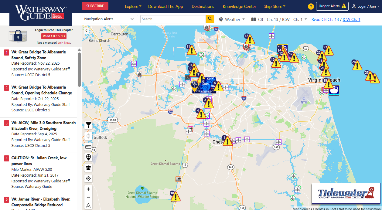Go to the Knowledge Center
Viewport: 382px width, 210px height.
click(x=239, y=6)
